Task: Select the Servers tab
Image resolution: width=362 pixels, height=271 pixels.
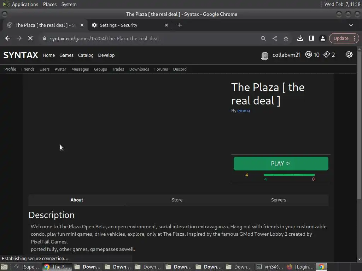Action: (x=279, y=200)
